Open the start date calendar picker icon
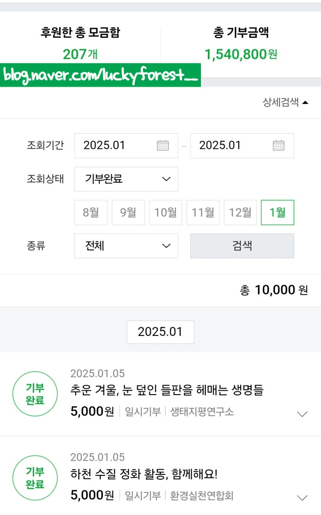This screenshot has width=321, height=515. coord(163,145)
